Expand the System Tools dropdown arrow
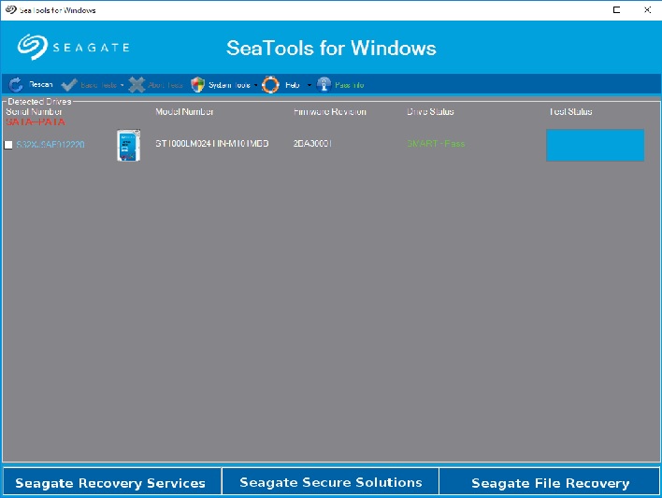The width and height of the screenshot is (662, 498). [x=255, y=85]
